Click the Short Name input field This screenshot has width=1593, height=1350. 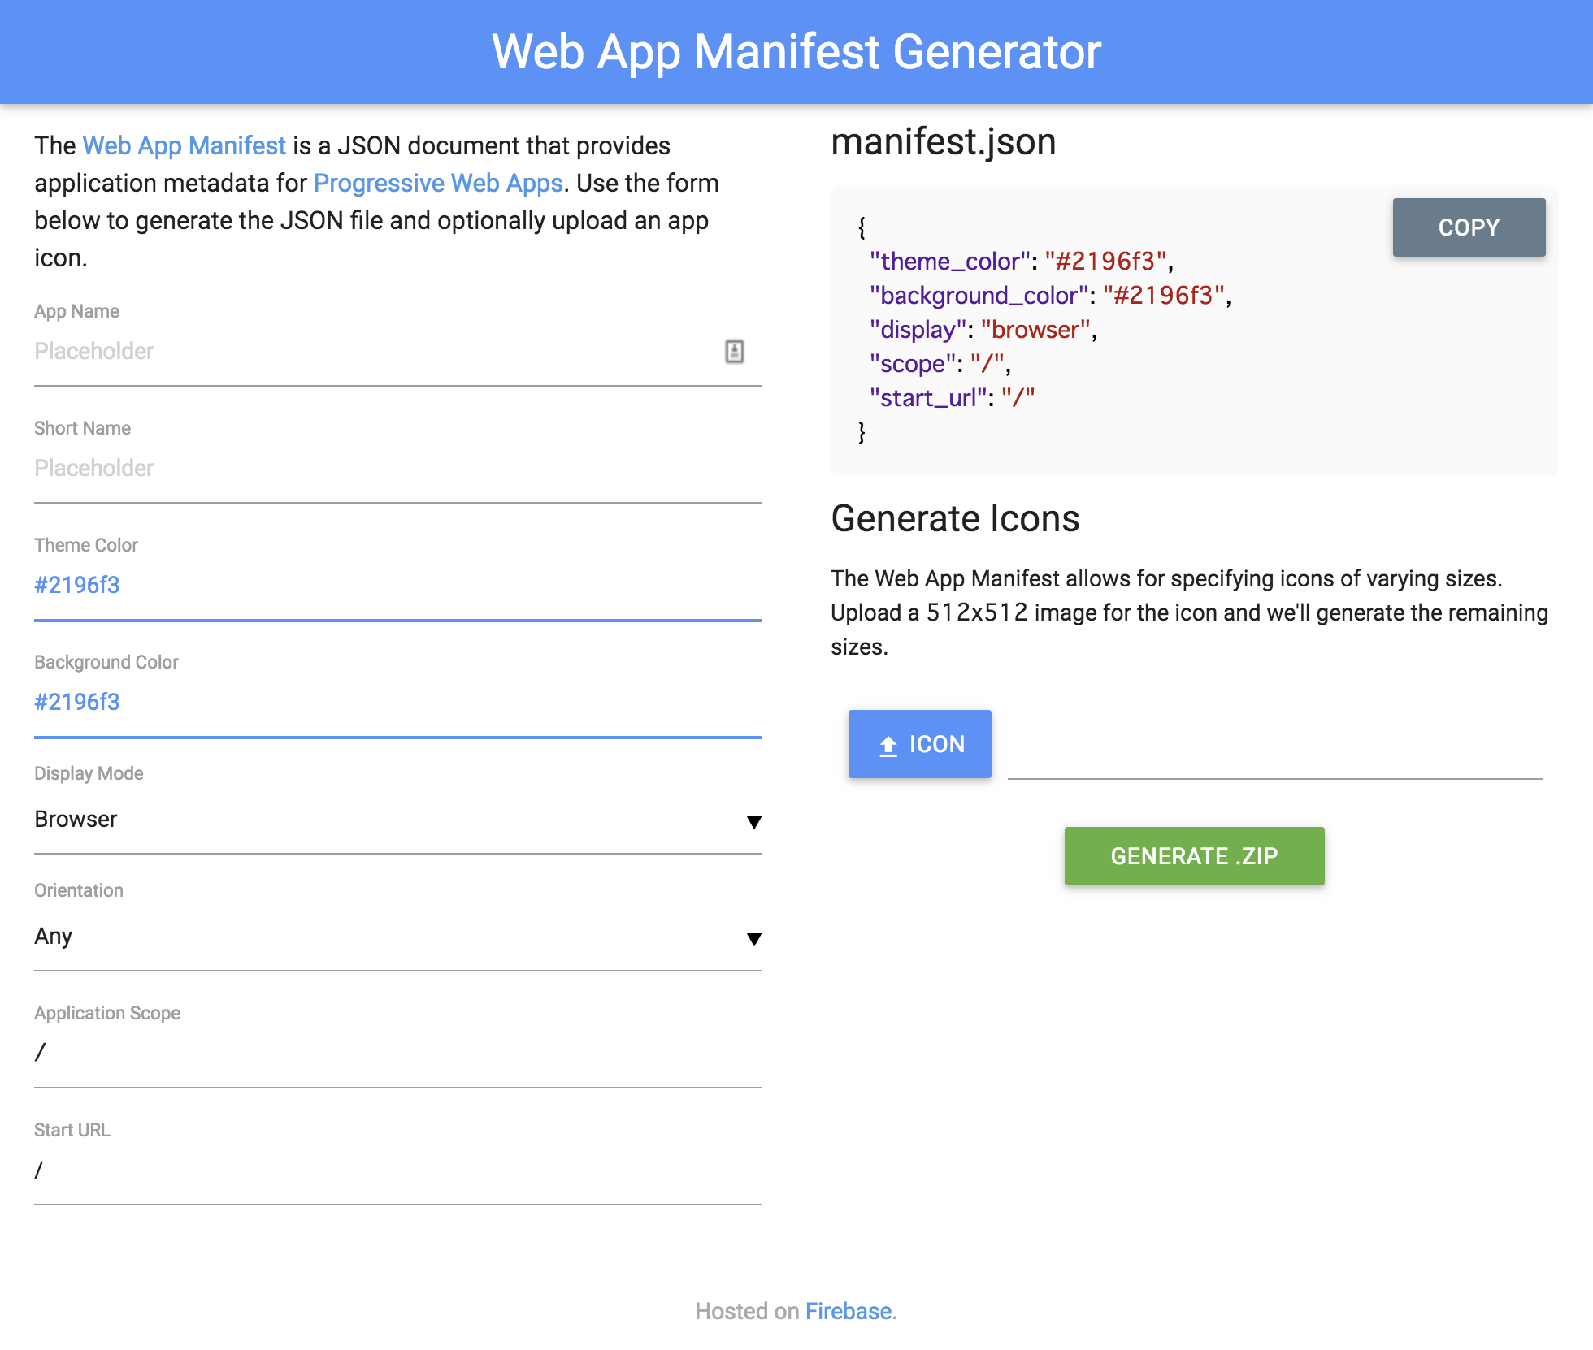point(325,468)
